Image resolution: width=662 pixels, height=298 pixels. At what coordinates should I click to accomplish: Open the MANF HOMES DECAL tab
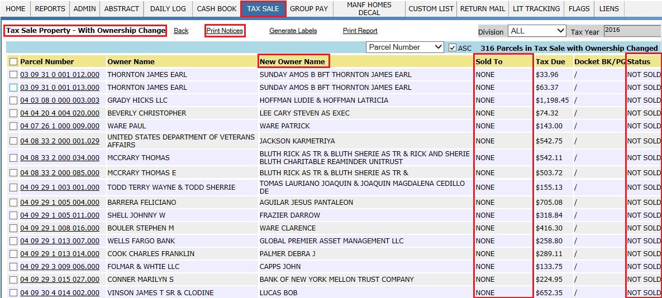point(369,9)
